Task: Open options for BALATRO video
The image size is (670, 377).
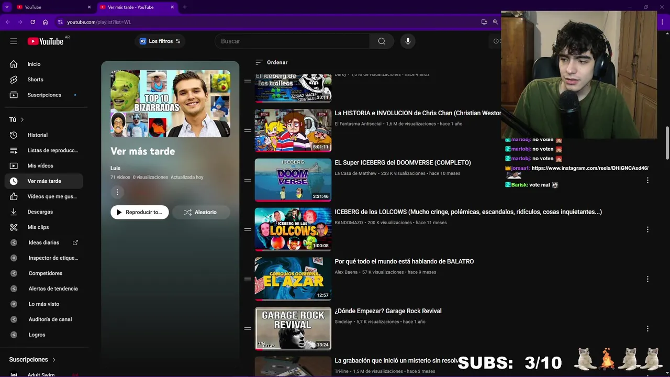Action: point(647,279)
